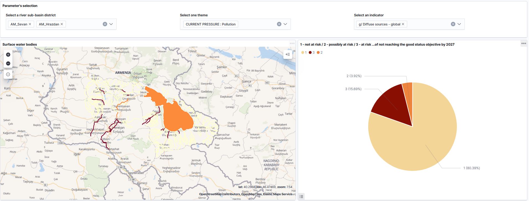
Task: Click the NAGORNO-KARABAKH REPUBLIC map label
Action: pyautogui.click(x=271, y=165)
